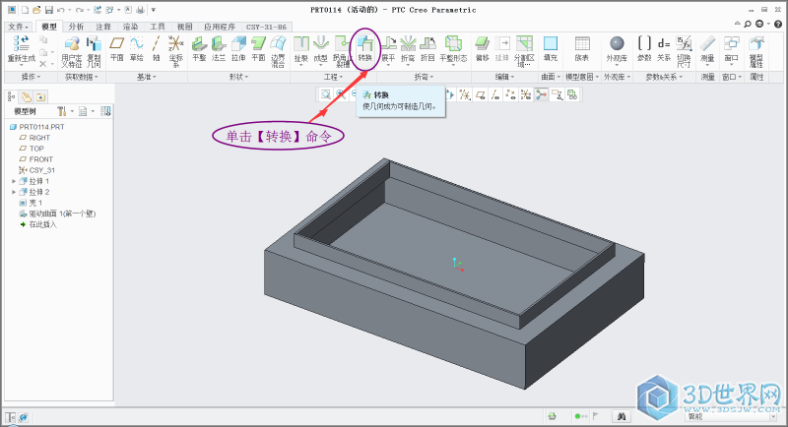Expand the 编辑 group dropdown
This screenshot has height=427, width=788.
point(504,77)
